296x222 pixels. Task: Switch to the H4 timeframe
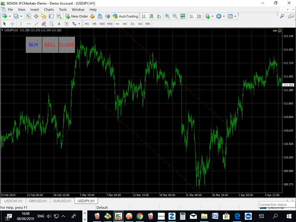click(x=125, y=24)
